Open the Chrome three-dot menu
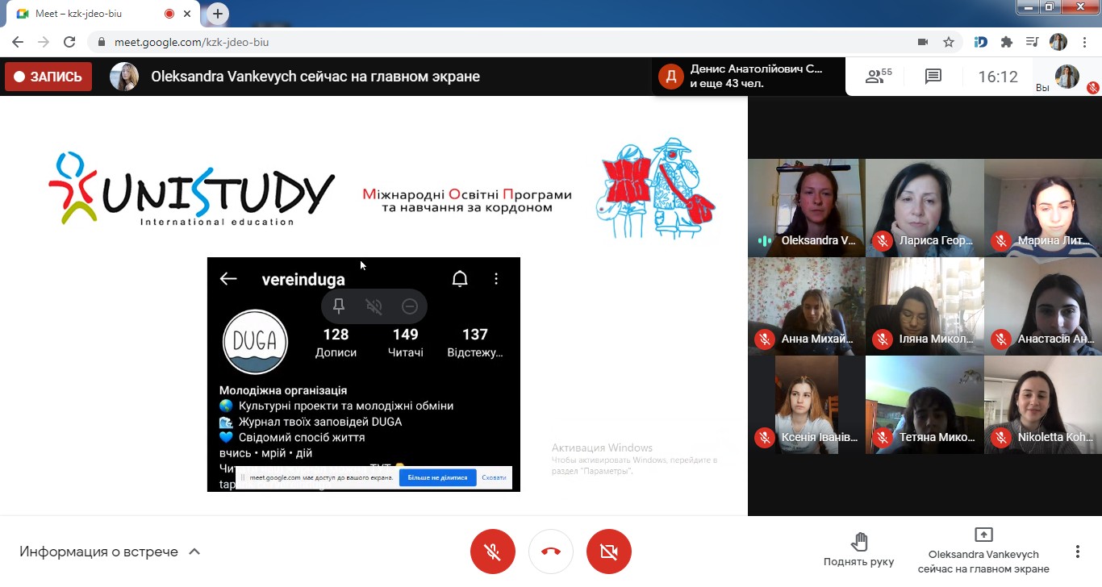 (1083, 42)
